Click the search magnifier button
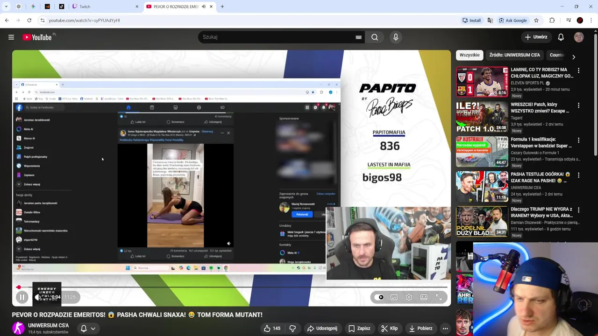This screenshot has width=598, height=336. click(x=375, y=37)
